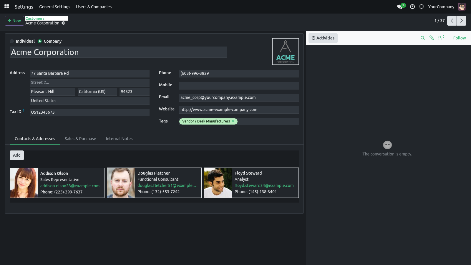Open Douglas Fletcher contact card

154,183
